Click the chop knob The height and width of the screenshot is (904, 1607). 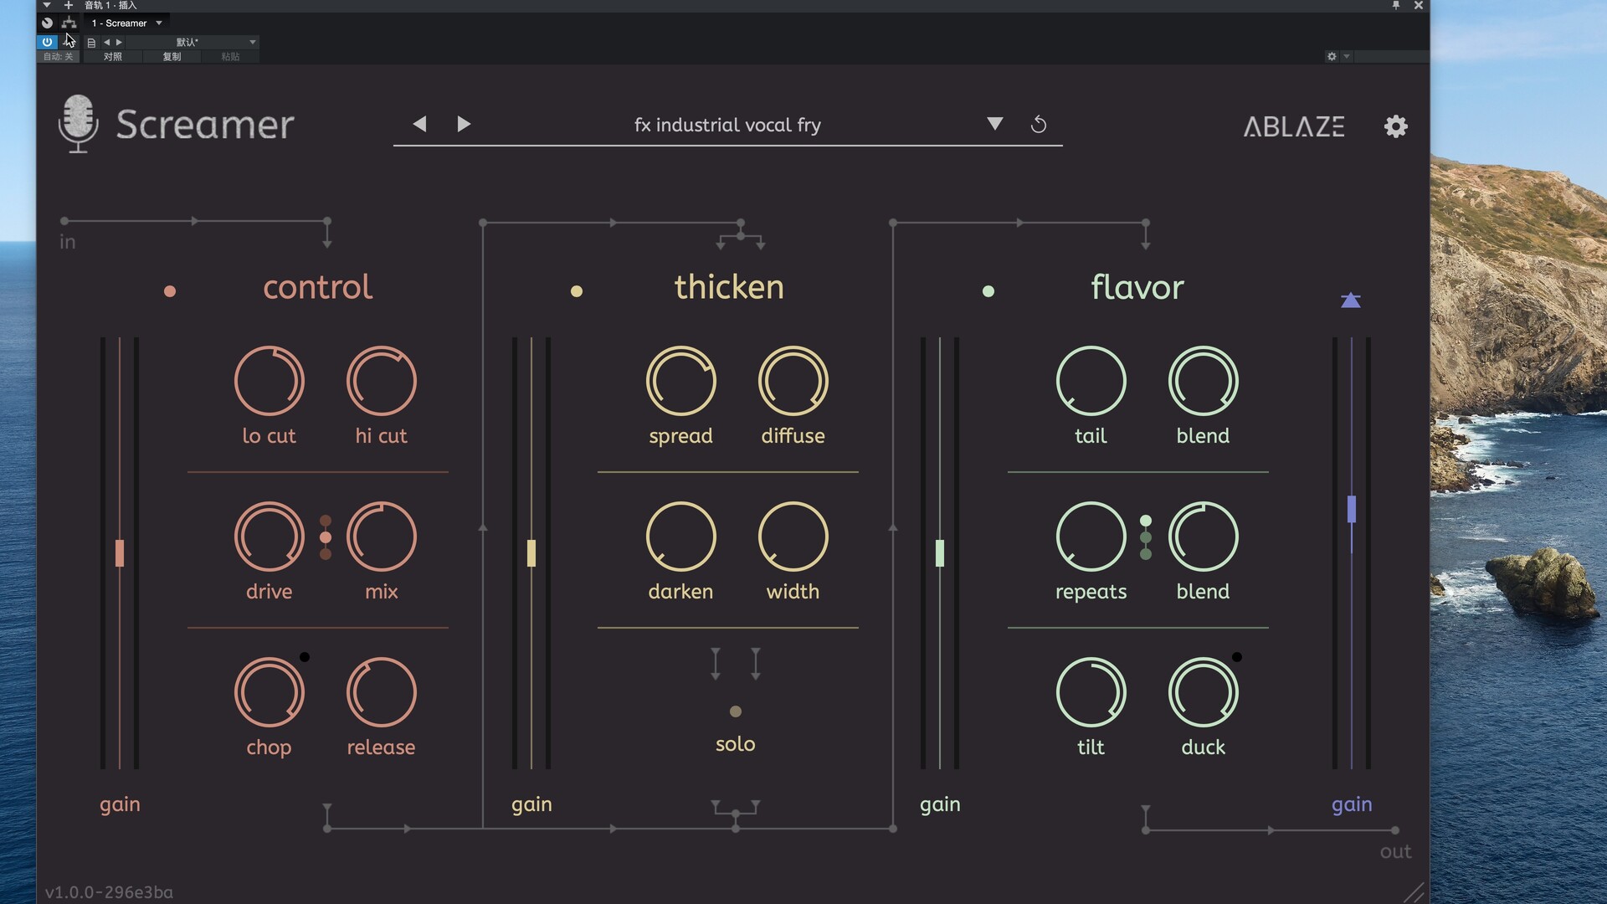coord(269,692)
